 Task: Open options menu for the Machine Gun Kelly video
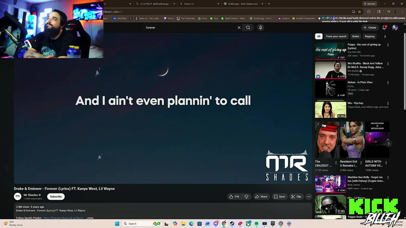388,178
